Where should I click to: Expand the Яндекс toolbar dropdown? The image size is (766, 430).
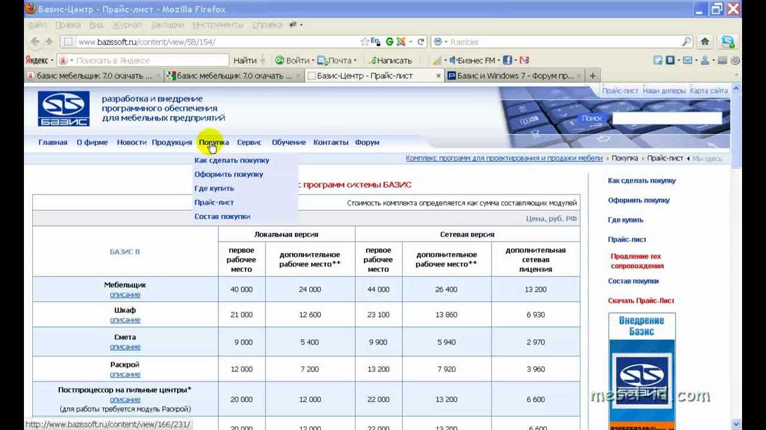click(52, 60)
